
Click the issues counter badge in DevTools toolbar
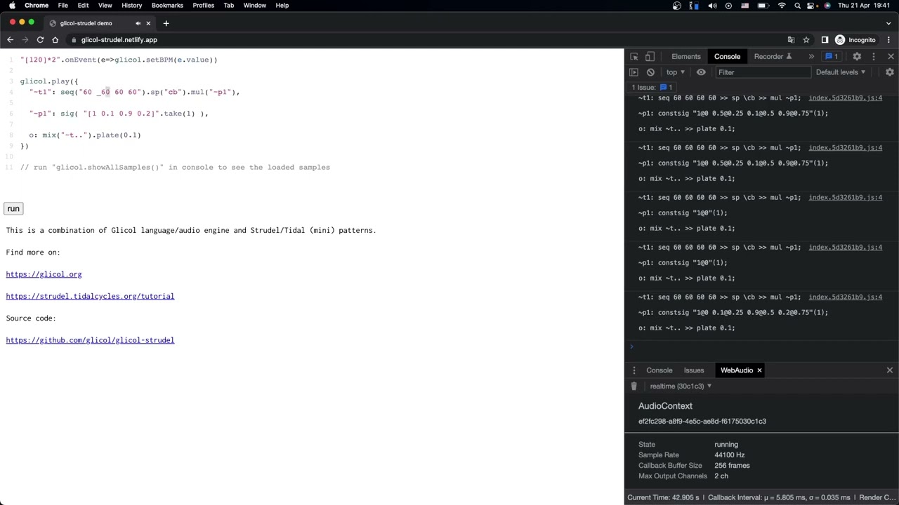tap(832, 57)
